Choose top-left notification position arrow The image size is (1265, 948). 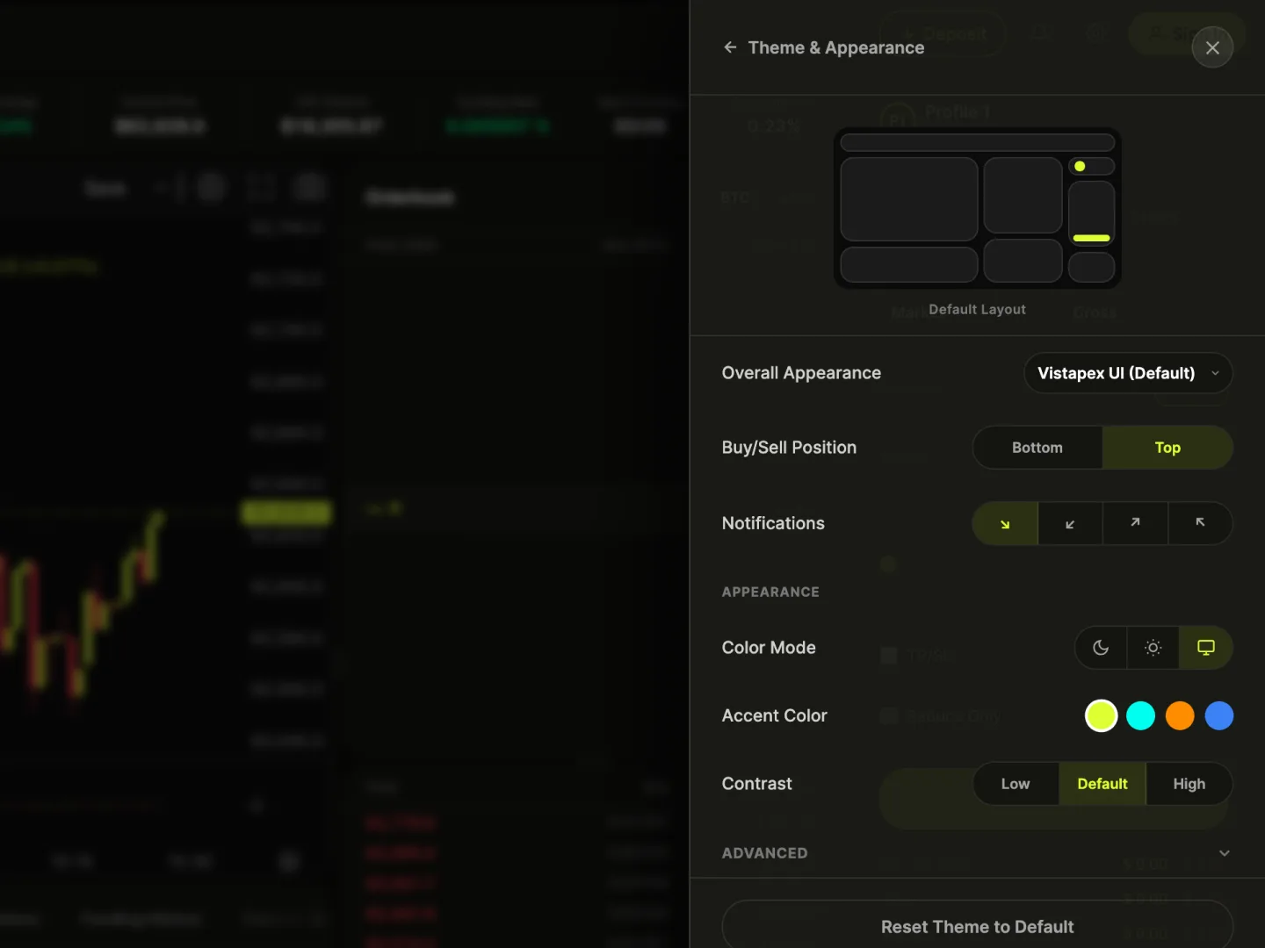(1200, 523)
